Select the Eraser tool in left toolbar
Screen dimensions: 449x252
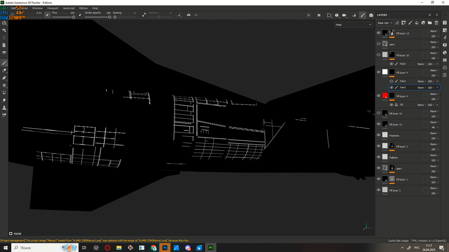pyautogui.click(x=4, y=70)
